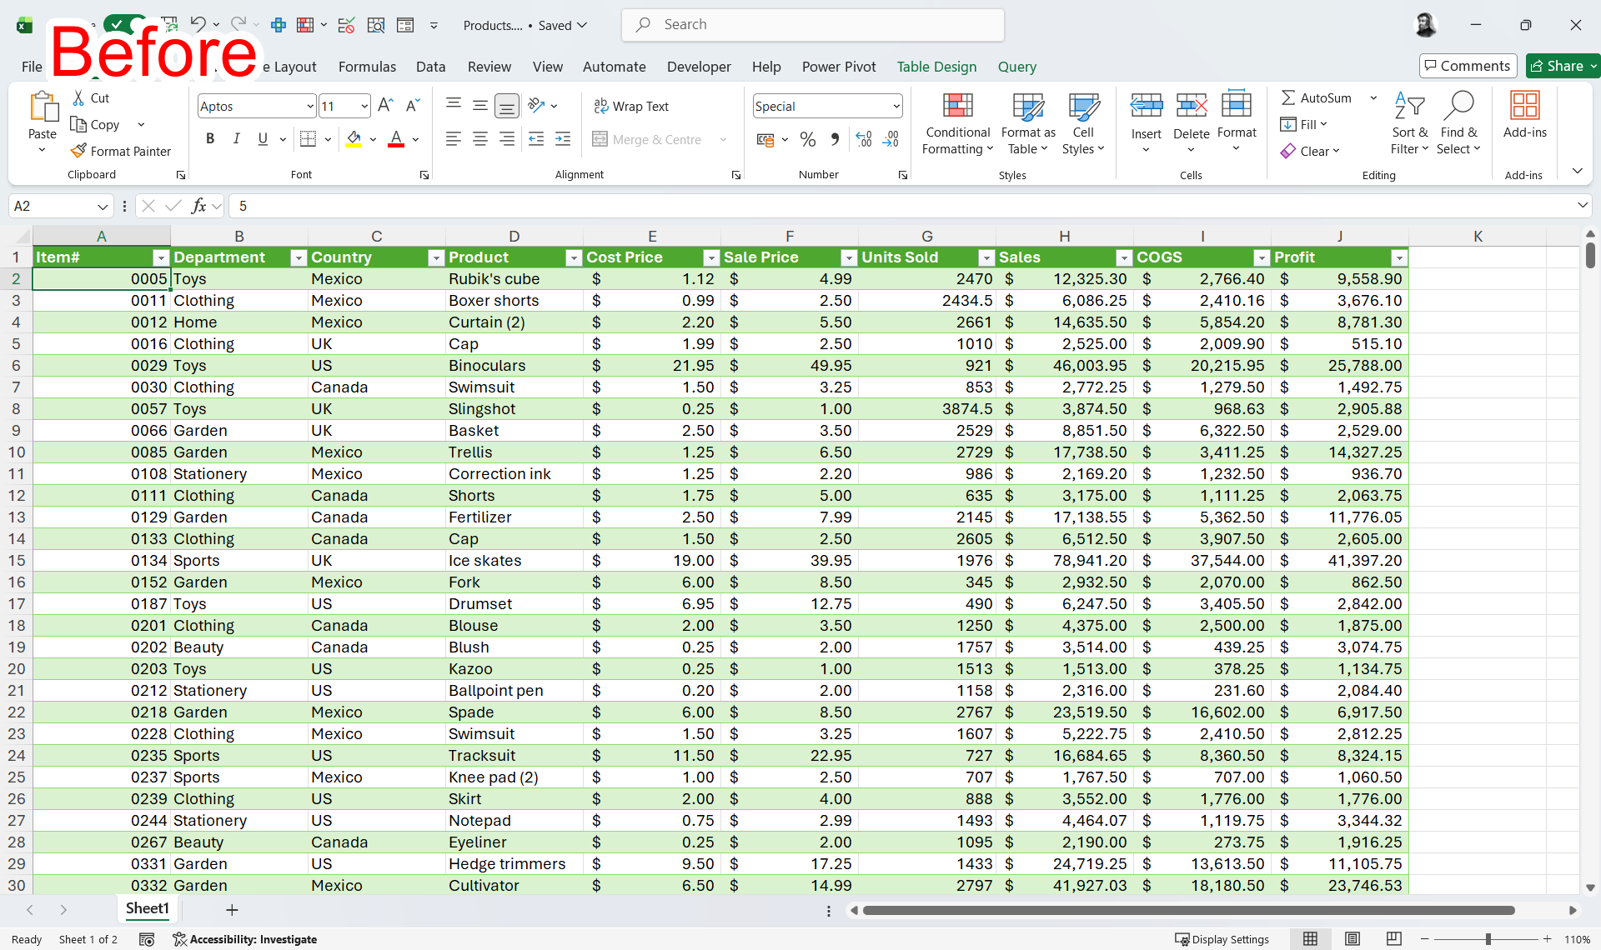
Task: Switch to the Table Design tab
Action: pos(936,67)
